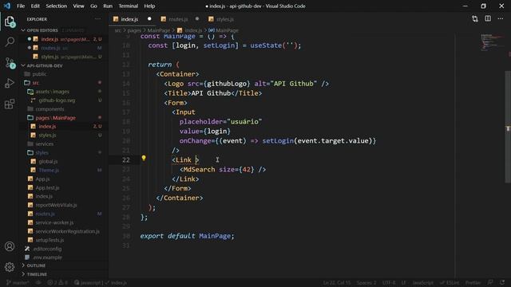Open the Help menu
Viewport: 511px width, 287px height.
(x=149, y=6)
